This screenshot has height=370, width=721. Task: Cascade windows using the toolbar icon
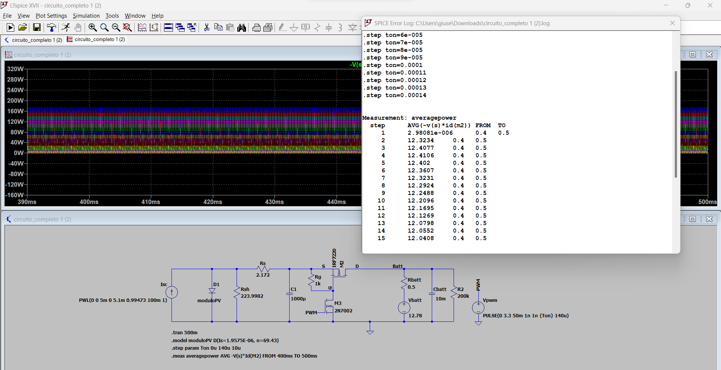(180, 27)
